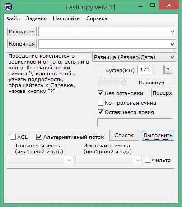Open the Разница (Размер/Дата) mode dropdown

pos(134,57)
